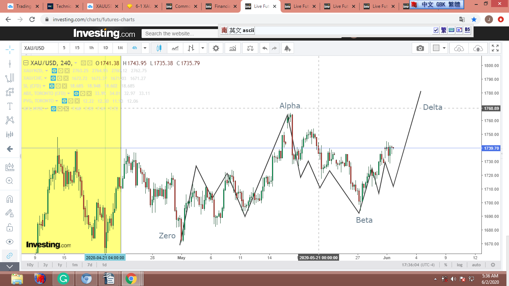
Task: Save chart layout to cloud
Action: [478, 48]
